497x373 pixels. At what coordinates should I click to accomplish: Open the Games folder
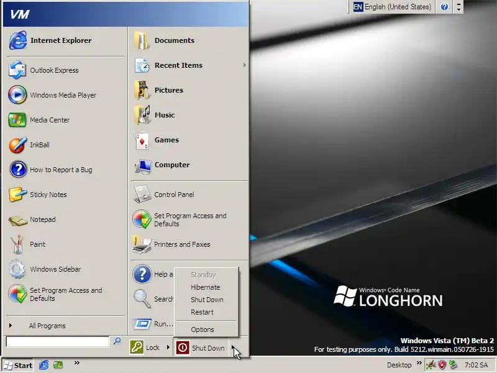click(x=189, y=140)
